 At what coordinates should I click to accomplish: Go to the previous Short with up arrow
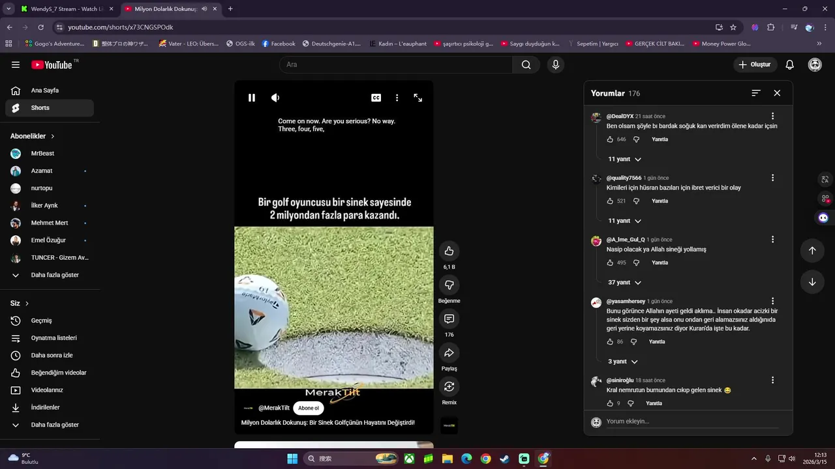point(812,251)
